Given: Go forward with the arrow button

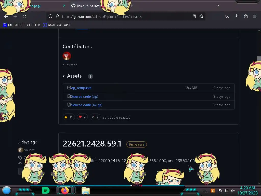Looking at the screenshot, I should 15,17.
